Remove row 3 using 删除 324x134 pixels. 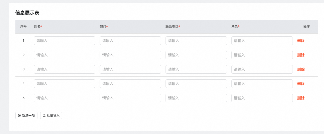point(301,69)
